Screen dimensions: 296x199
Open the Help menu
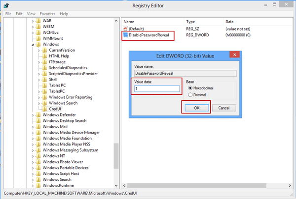(x=64, y=14)
